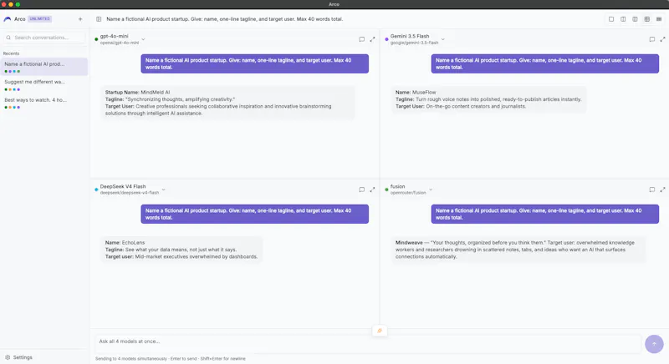Open the comment icon in Gemini 3.5 Flash pane
This screenshot has width=669, height=364.
coord(651,39)
